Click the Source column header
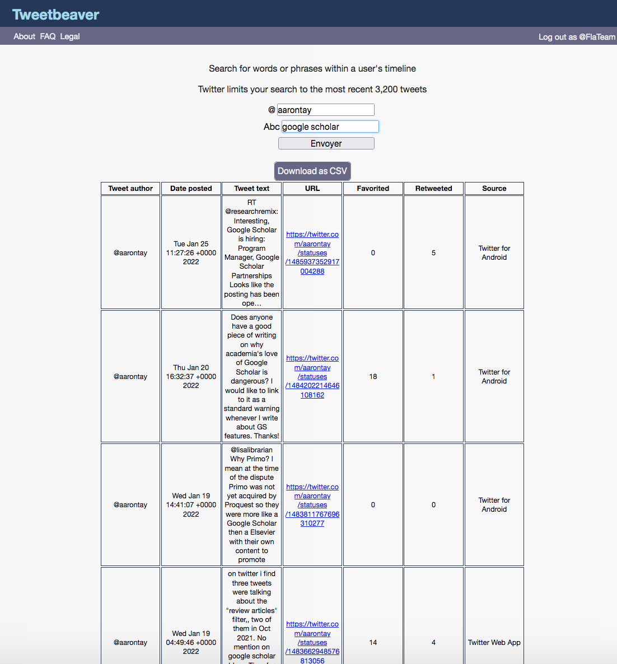 [494, 189]
